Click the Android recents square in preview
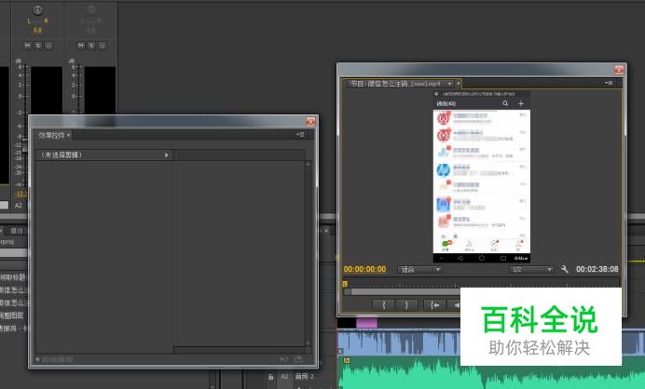Image resolution: width=645 pixels, height=389 pixels. pos(502,258)
